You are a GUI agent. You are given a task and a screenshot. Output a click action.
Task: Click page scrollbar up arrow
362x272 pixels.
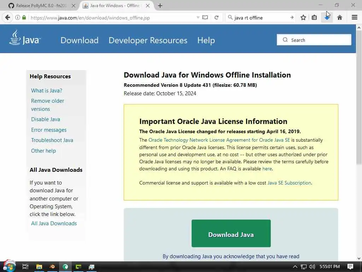tap(359, 28)
